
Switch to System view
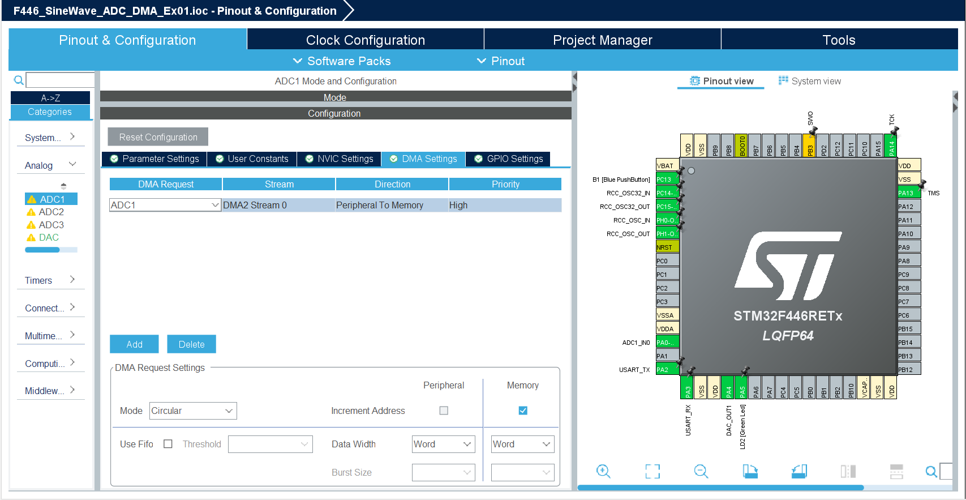coord(810,81)
